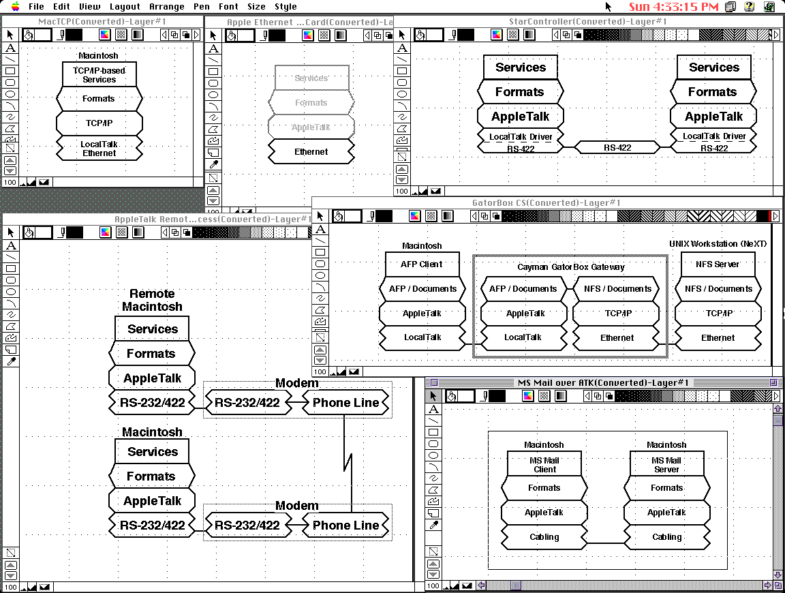Click the "UNIX Workstation (NeXT)" label
Image resolution: width=785 pixels, height=593 pixels.
[718, 244]
